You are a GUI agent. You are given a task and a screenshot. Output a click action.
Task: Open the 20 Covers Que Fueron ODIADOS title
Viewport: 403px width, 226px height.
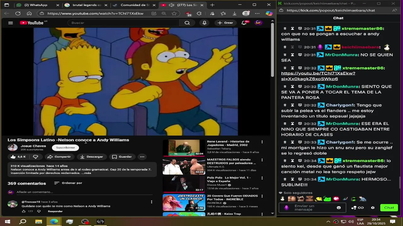tap(232, 197)
